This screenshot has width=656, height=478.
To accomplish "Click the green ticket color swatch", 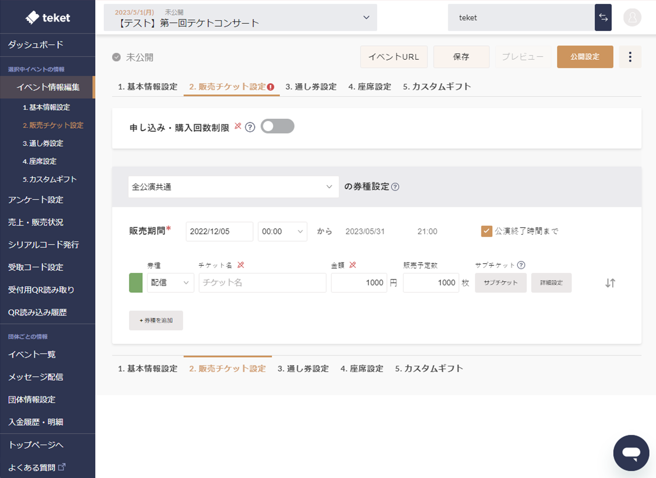I will pyautogui.click(x=136, y=283).
